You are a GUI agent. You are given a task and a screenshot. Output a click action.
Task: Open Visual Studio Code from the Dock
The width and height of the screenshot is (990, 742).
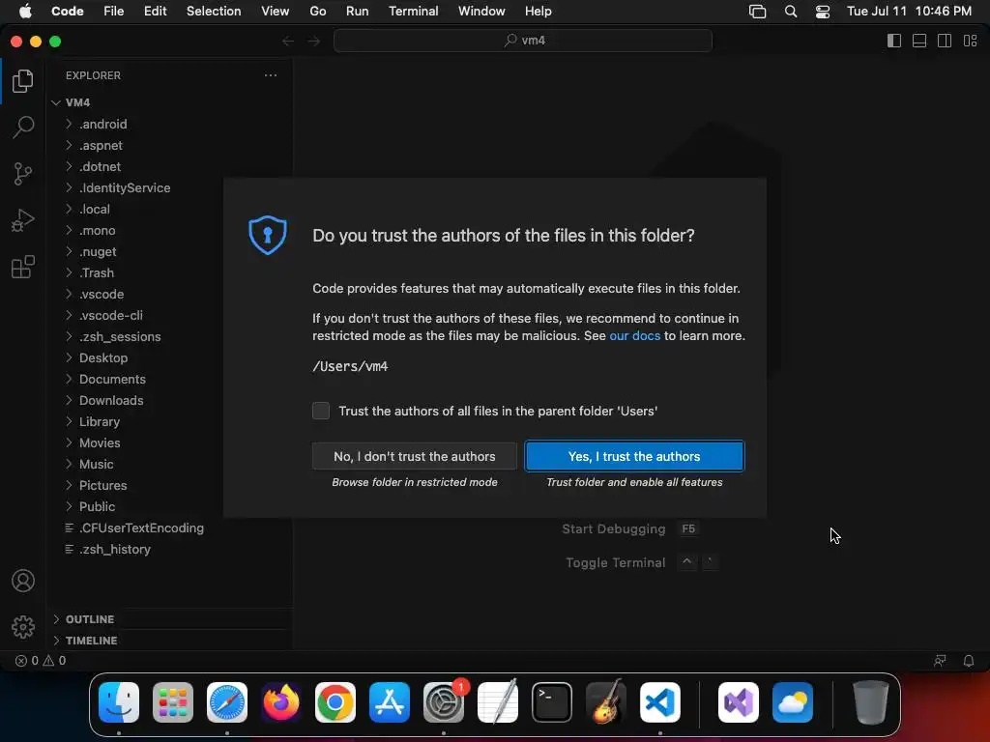[x=659, y=702]
